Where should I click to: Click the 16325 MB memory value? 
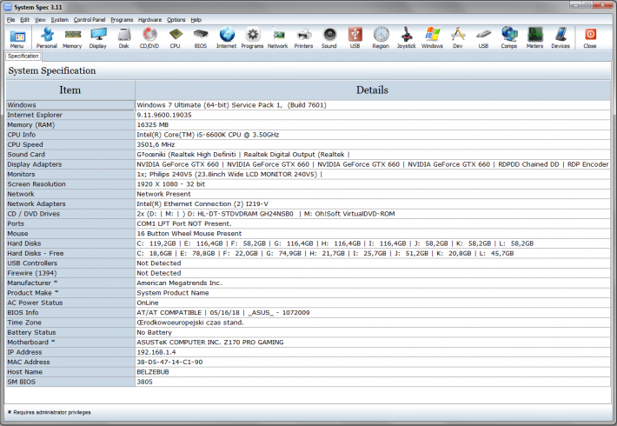[372, 125]
